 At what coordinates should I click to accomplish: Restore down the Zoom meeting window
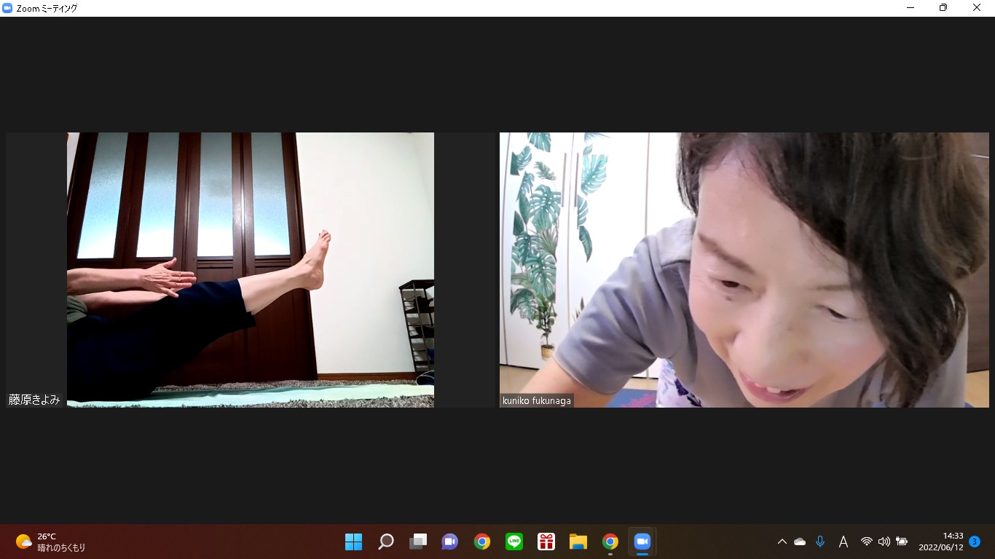tap(943, 8)
